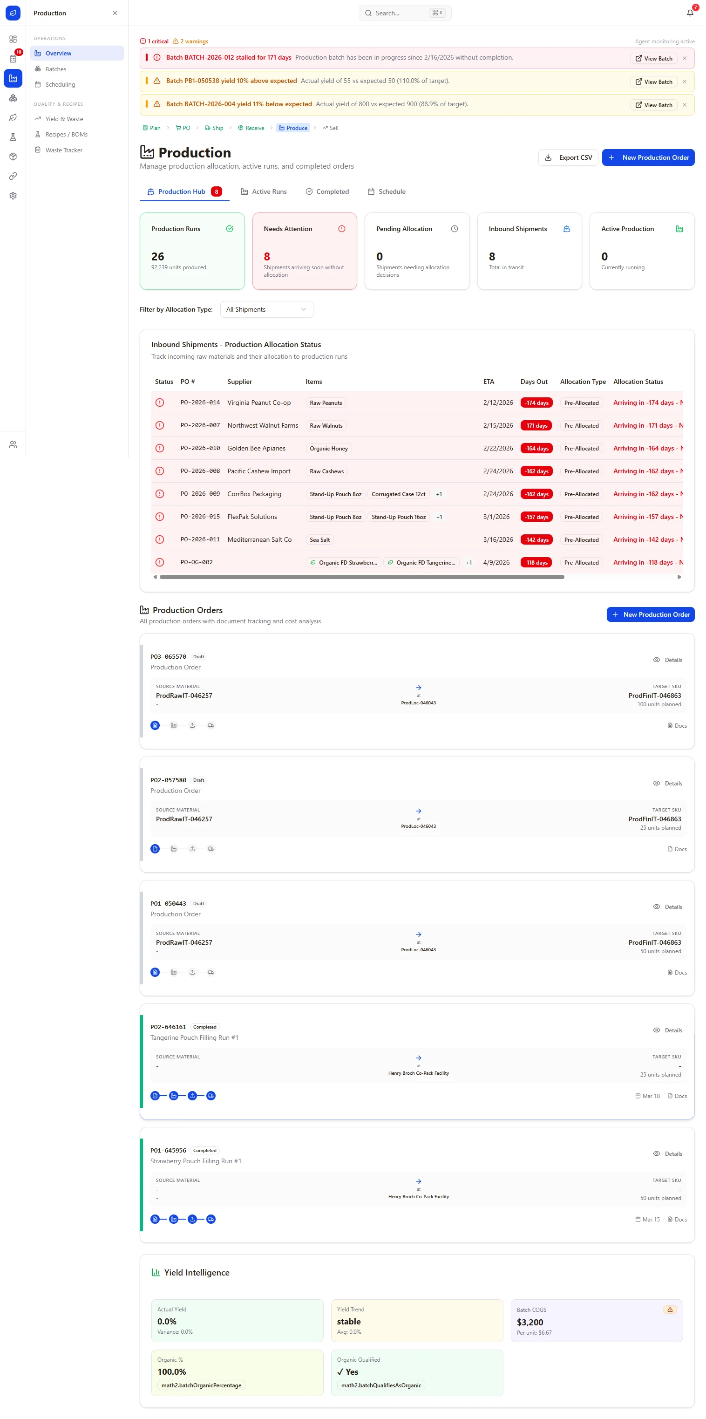Click the package box icon in left rail
Image resolution: width=706 pixels, height=1419 pixels.
(13, 157)
